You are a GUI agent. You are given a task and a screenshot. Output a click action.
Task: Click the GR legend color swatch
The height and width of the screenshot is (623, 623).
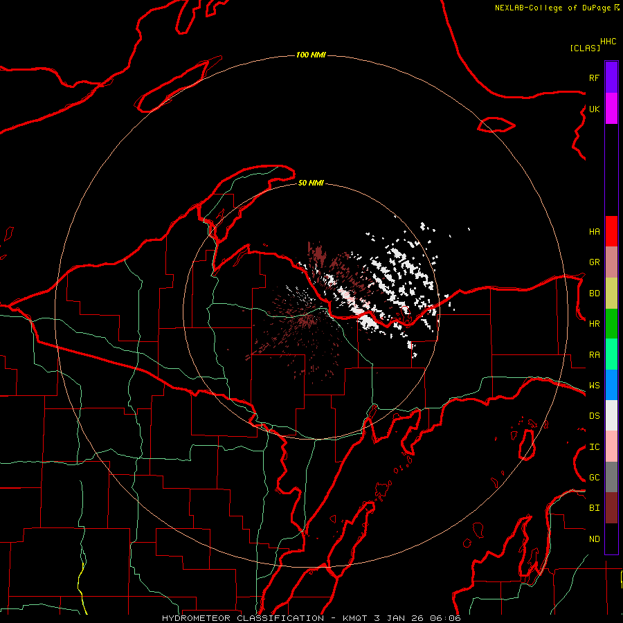coord(611,262)
